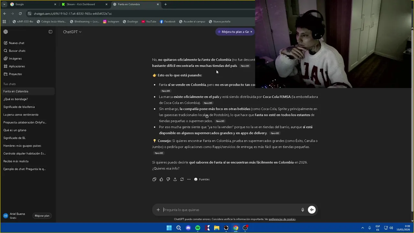Image resolution: width=414 pixels, height=233 pixels.
Task: Copy the response with copy icon
Action: pyautogui.click(x=154, y=179)
